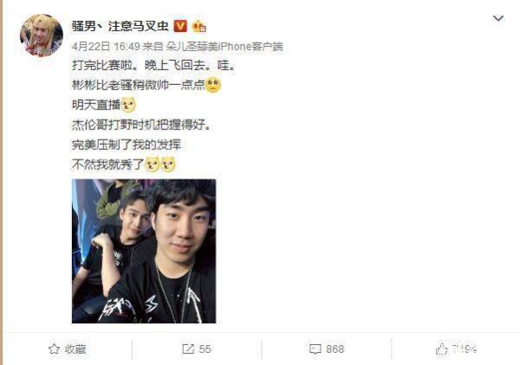Open the poster's profile avatar
This screenshot has width=520, height=365.
42,36
